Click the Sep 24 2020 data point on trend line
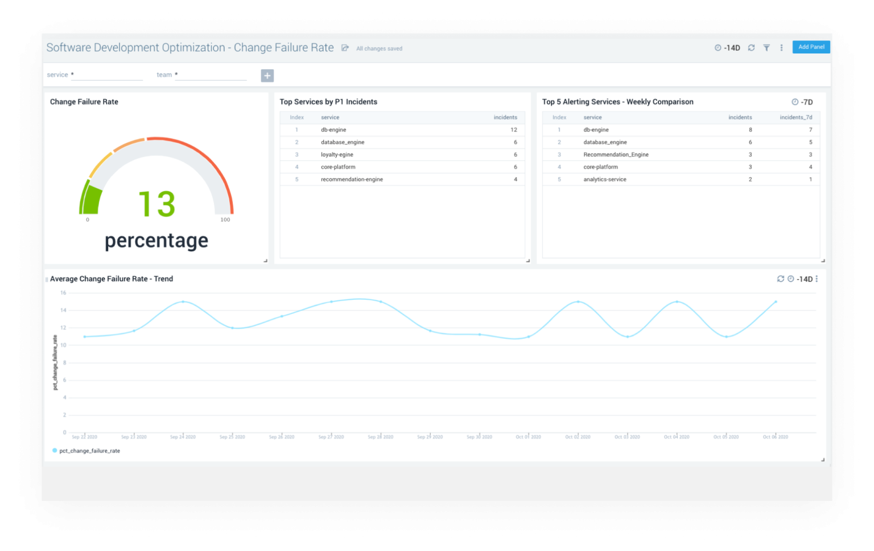The width and height of the screenshot is (874, 551). coord(183,302)
